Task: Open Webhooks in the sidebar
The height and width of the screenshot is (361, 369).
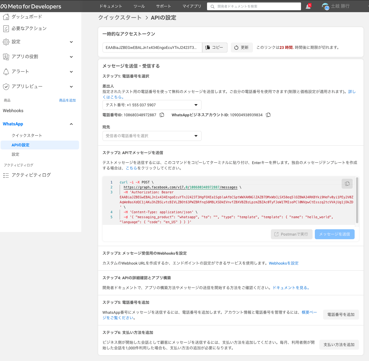Action: click(13, 111)
